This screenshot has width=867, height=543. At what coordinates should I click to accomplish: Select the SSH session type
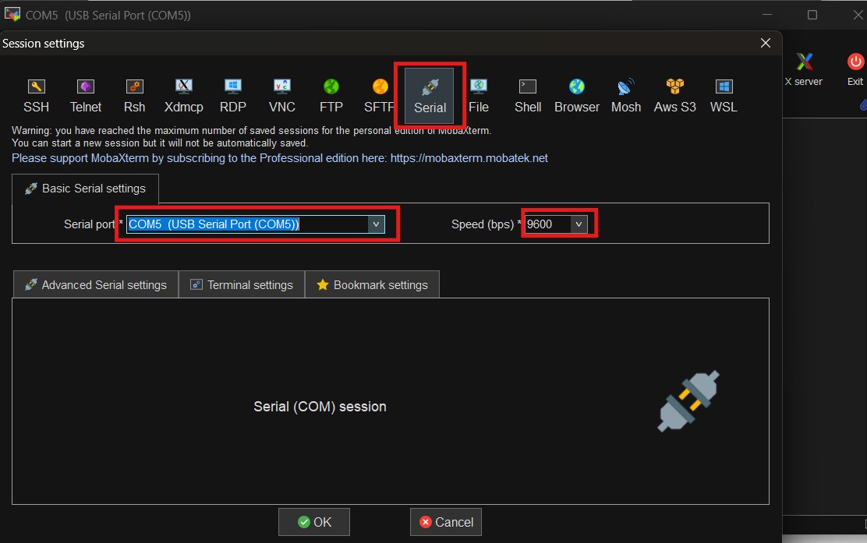[37, 96]
